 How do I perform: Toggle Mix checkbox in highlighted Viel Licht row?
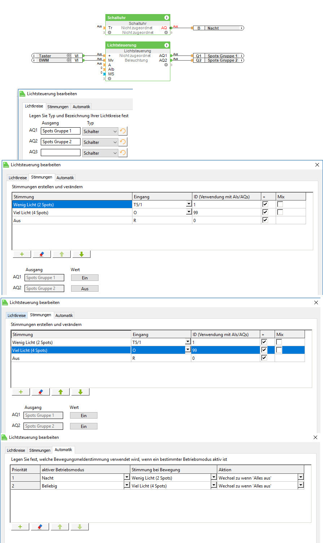(279, 350)
